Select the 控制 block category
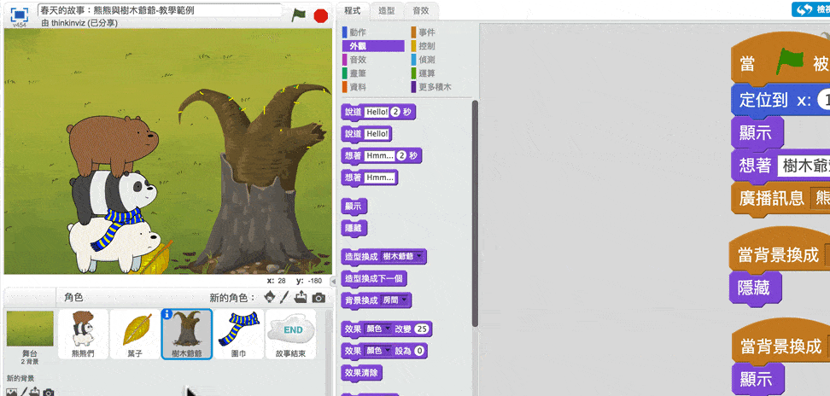Image resolution: width=830 pixels, height=396 pixels. [x=427, y=46]
